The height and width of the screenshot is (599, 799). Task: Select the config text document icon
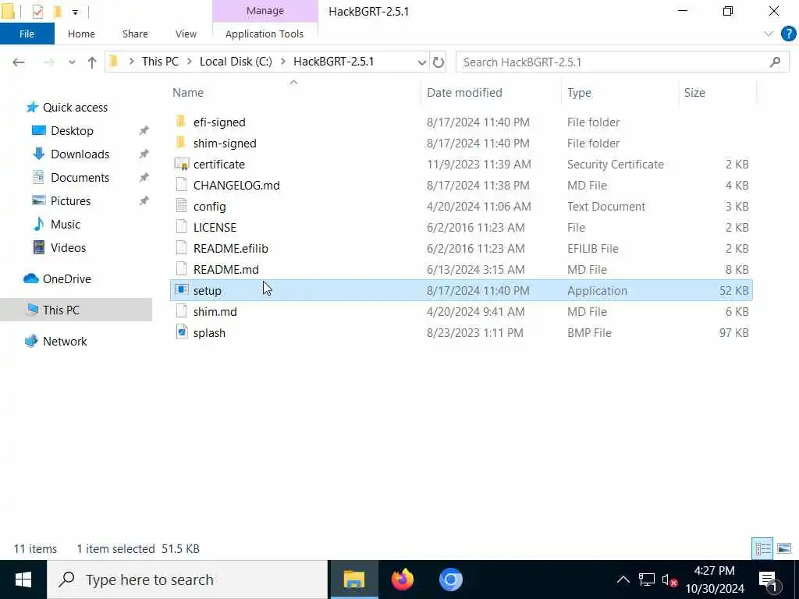(x=181, y=206)
